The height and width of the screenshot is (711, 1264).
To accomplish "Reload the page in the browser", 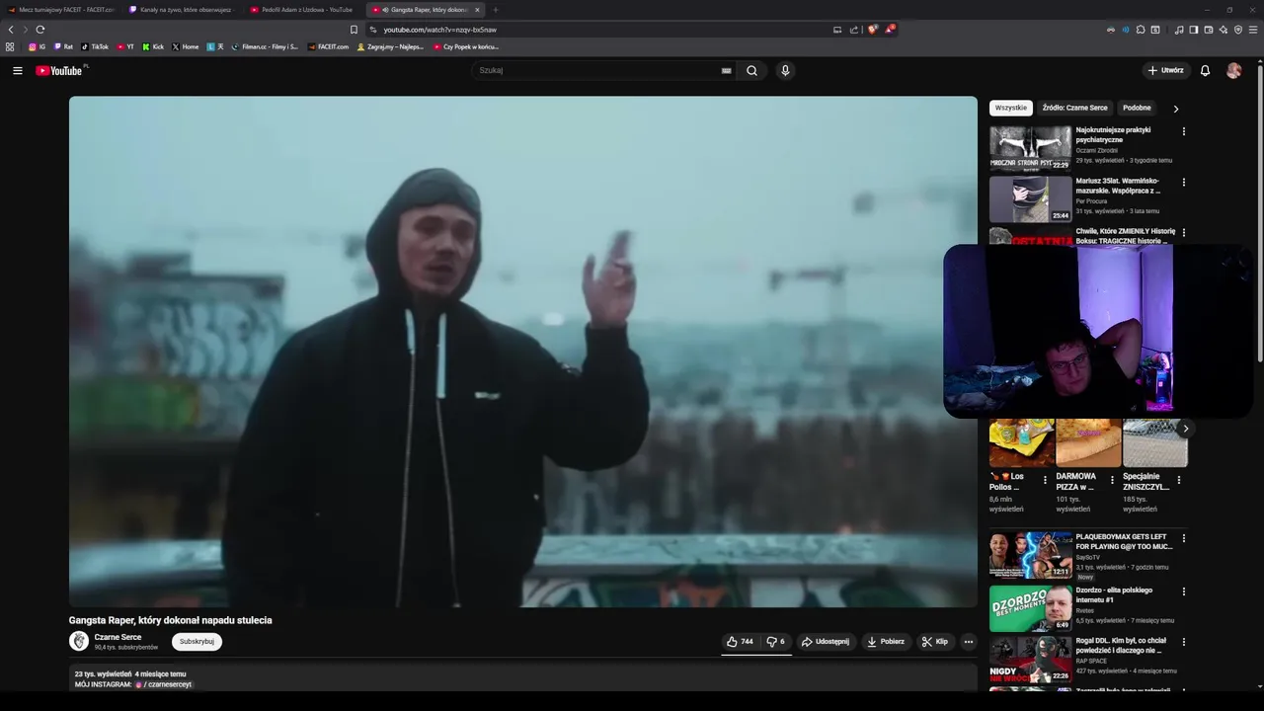I will tap(40, 30).
